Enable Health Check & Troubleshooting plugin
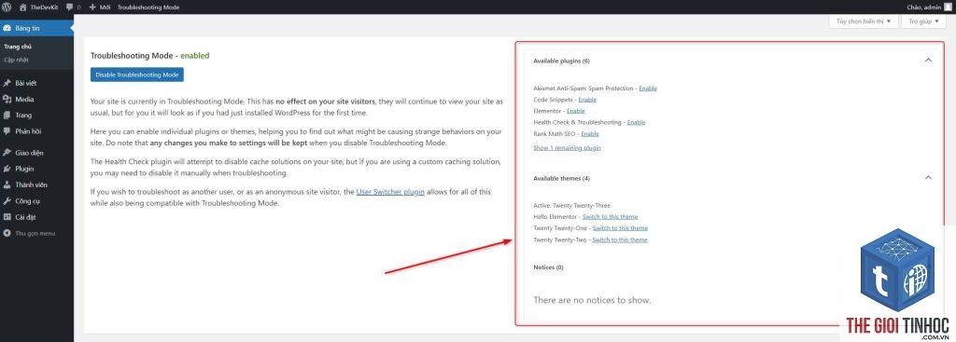Image resolution: width=956 pixels, height=342 pixels. tap(636, 122)
